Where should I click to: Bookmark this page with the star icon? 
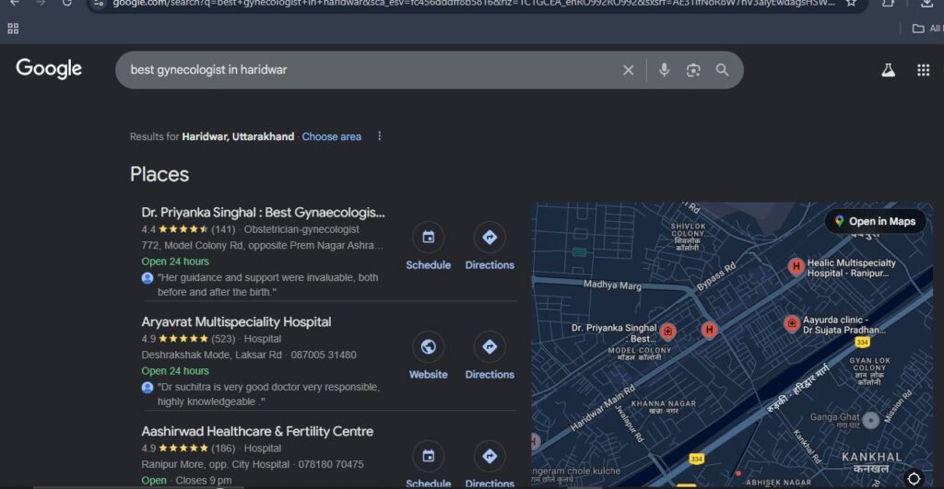pyautogui.click(x=851, y=3)
